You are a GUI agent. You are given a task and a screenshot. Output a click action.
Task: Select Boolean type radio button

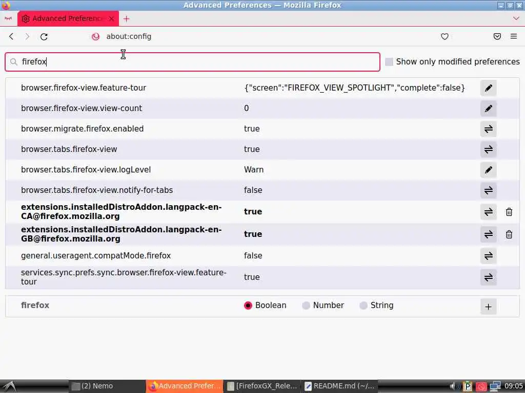[248, 305]
